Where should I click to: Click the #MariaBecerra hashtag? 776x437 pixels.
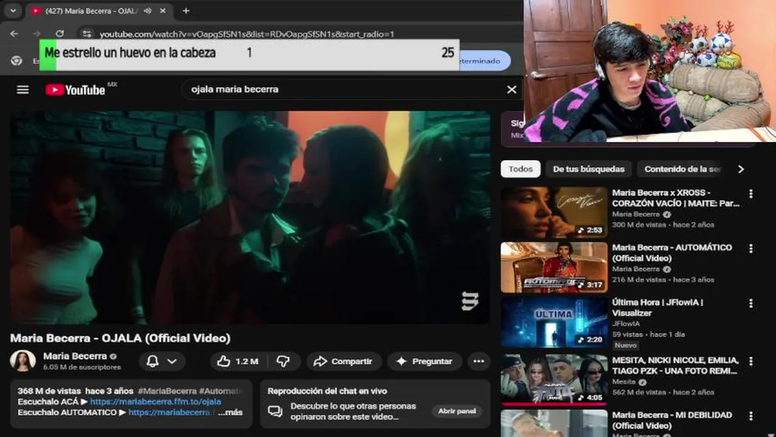tap(167, 391)
